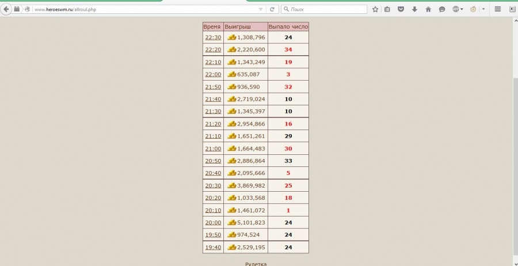This screenshot has width=518, height=266.
Task: Select the winnings value 5,101,823
Action: coord(251,223)
